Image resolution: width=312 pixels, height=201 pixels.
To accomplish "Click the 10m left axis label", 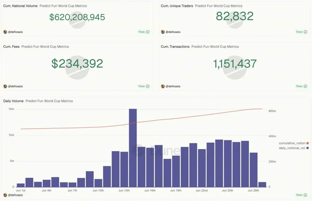I will point(11,135).
